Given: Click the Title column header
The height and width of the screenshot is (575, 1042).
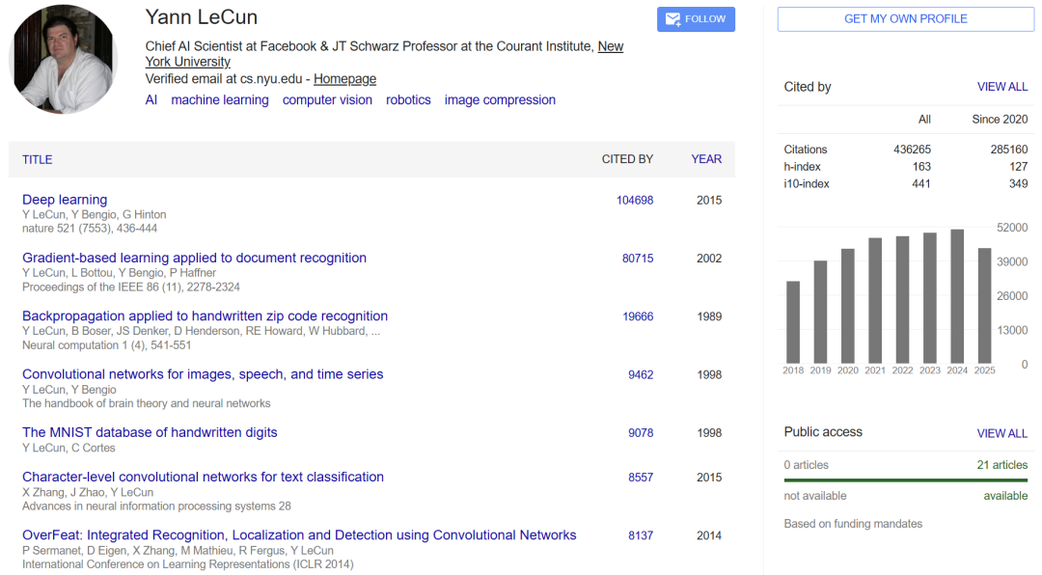Looking at the screenshot, I should [38, 159].
